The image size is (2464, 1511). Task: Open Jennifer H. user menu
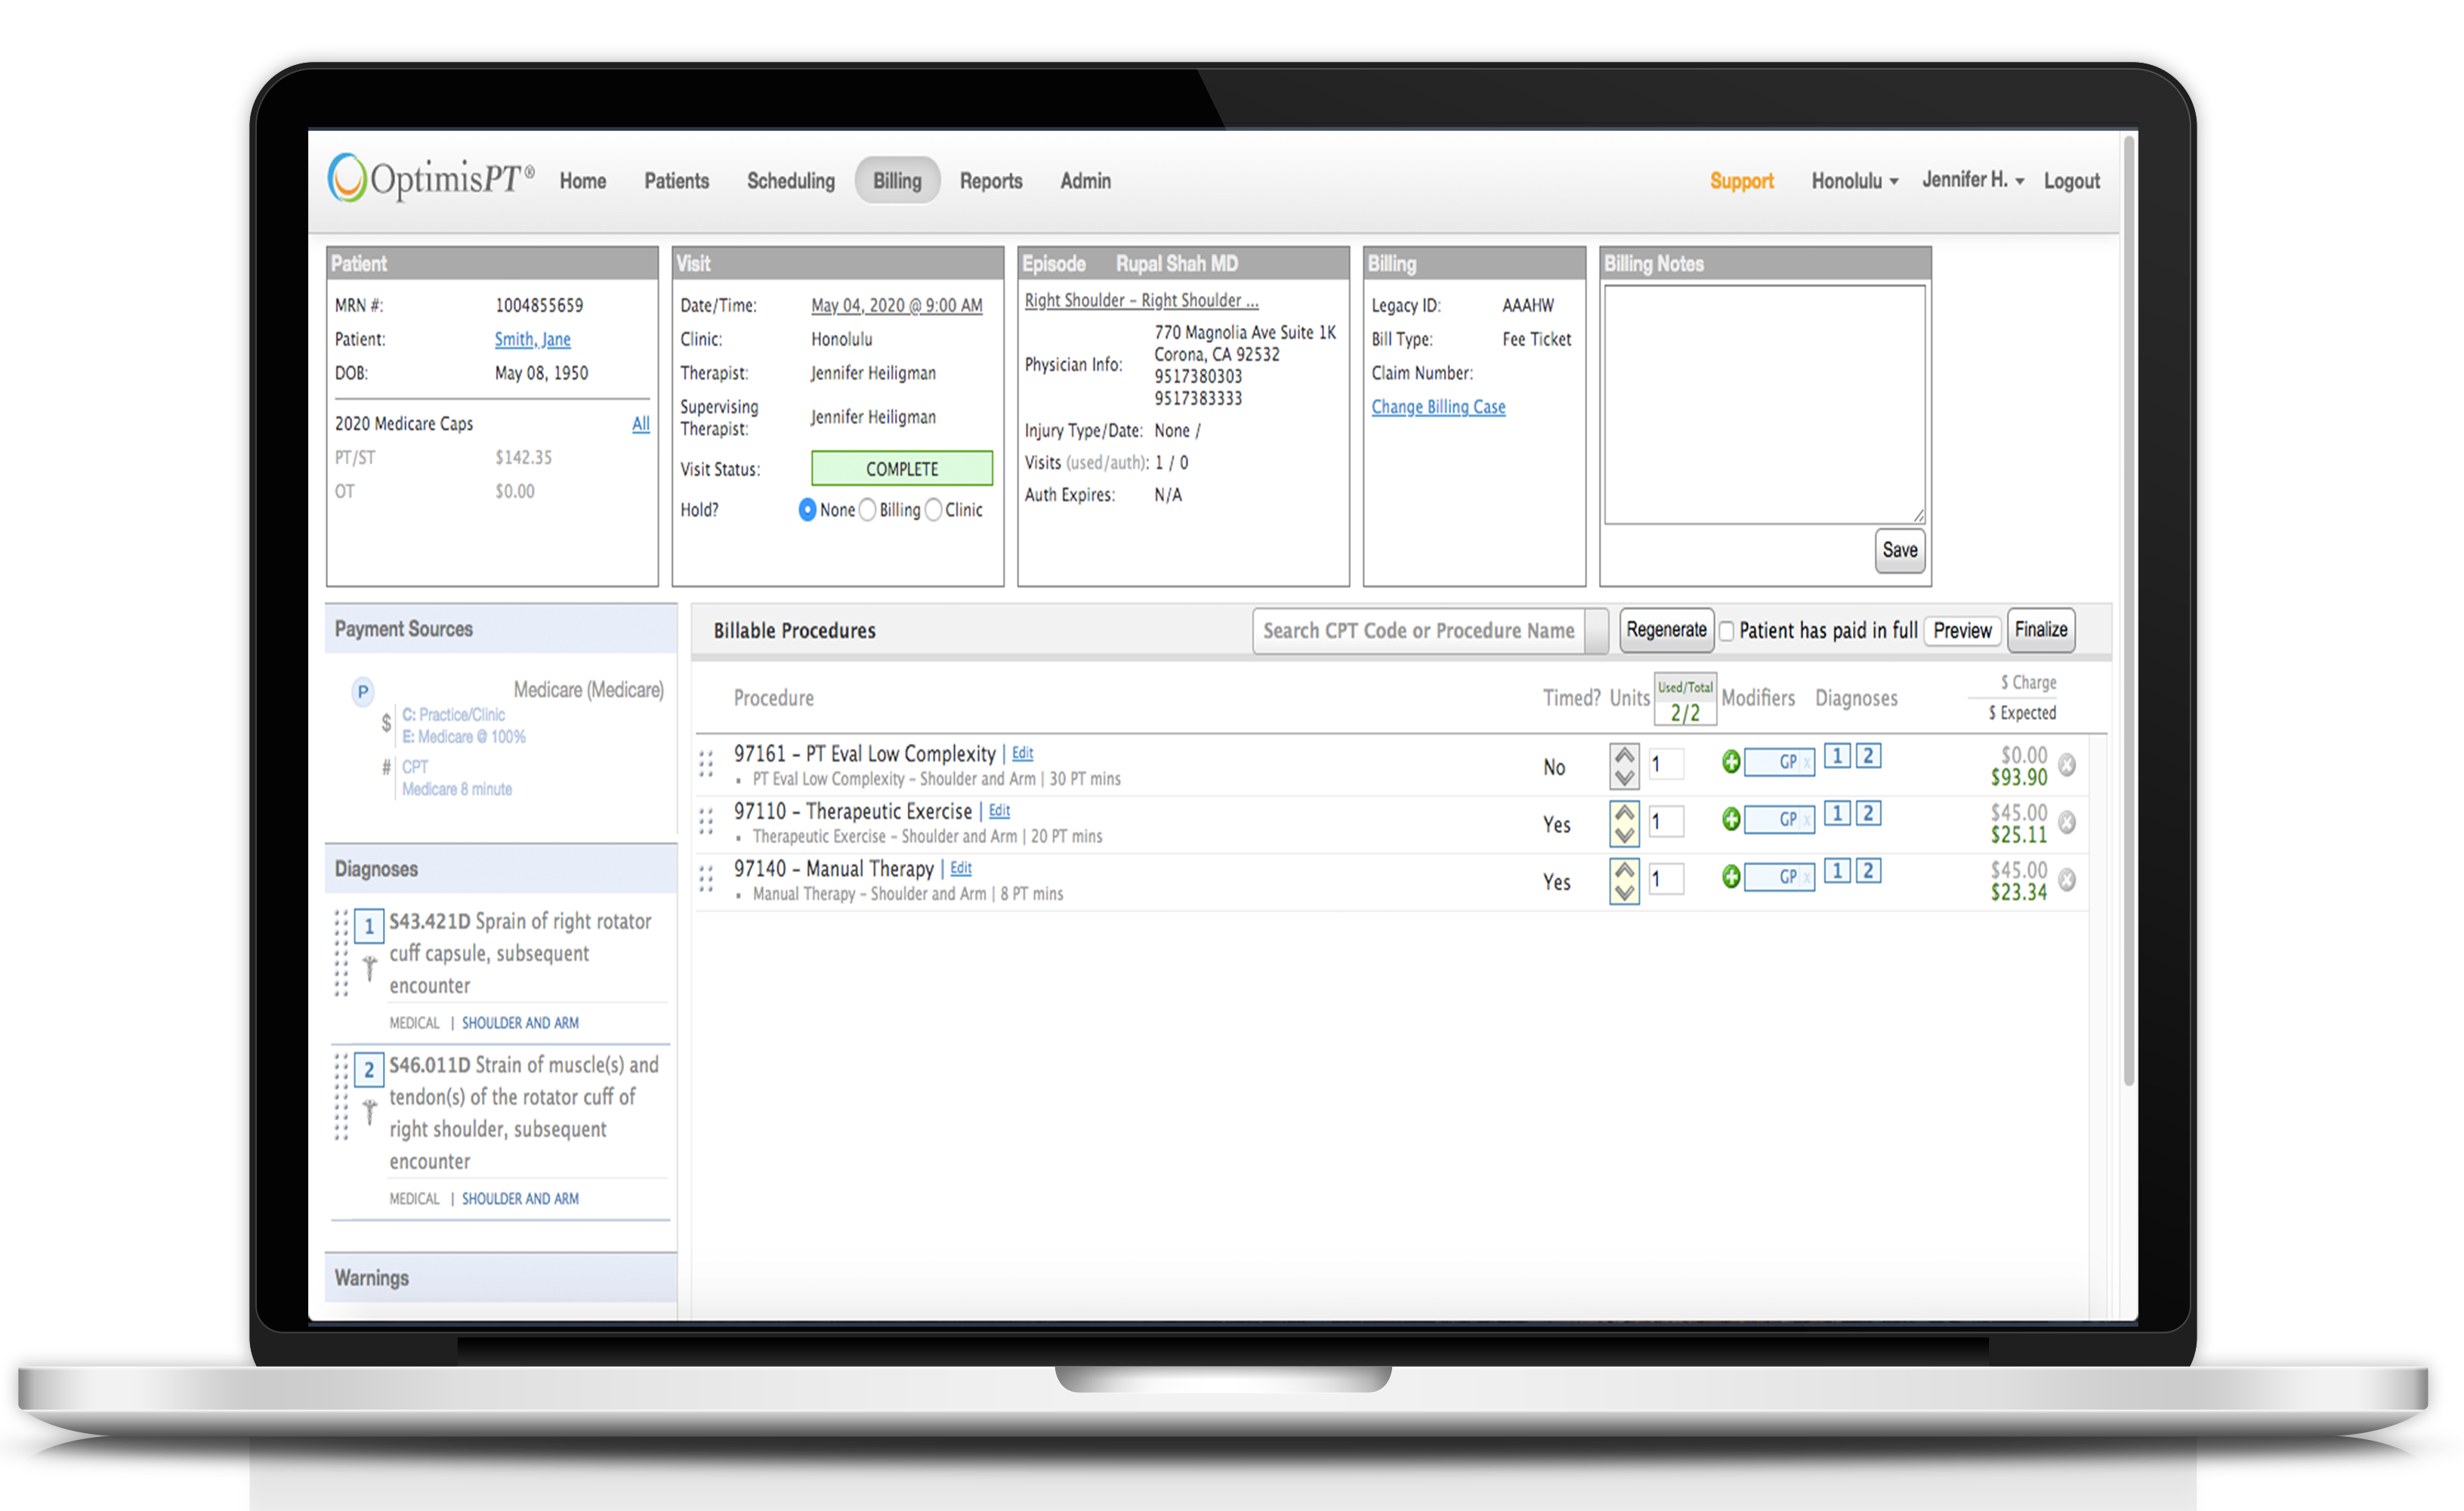click(1972, 180)
